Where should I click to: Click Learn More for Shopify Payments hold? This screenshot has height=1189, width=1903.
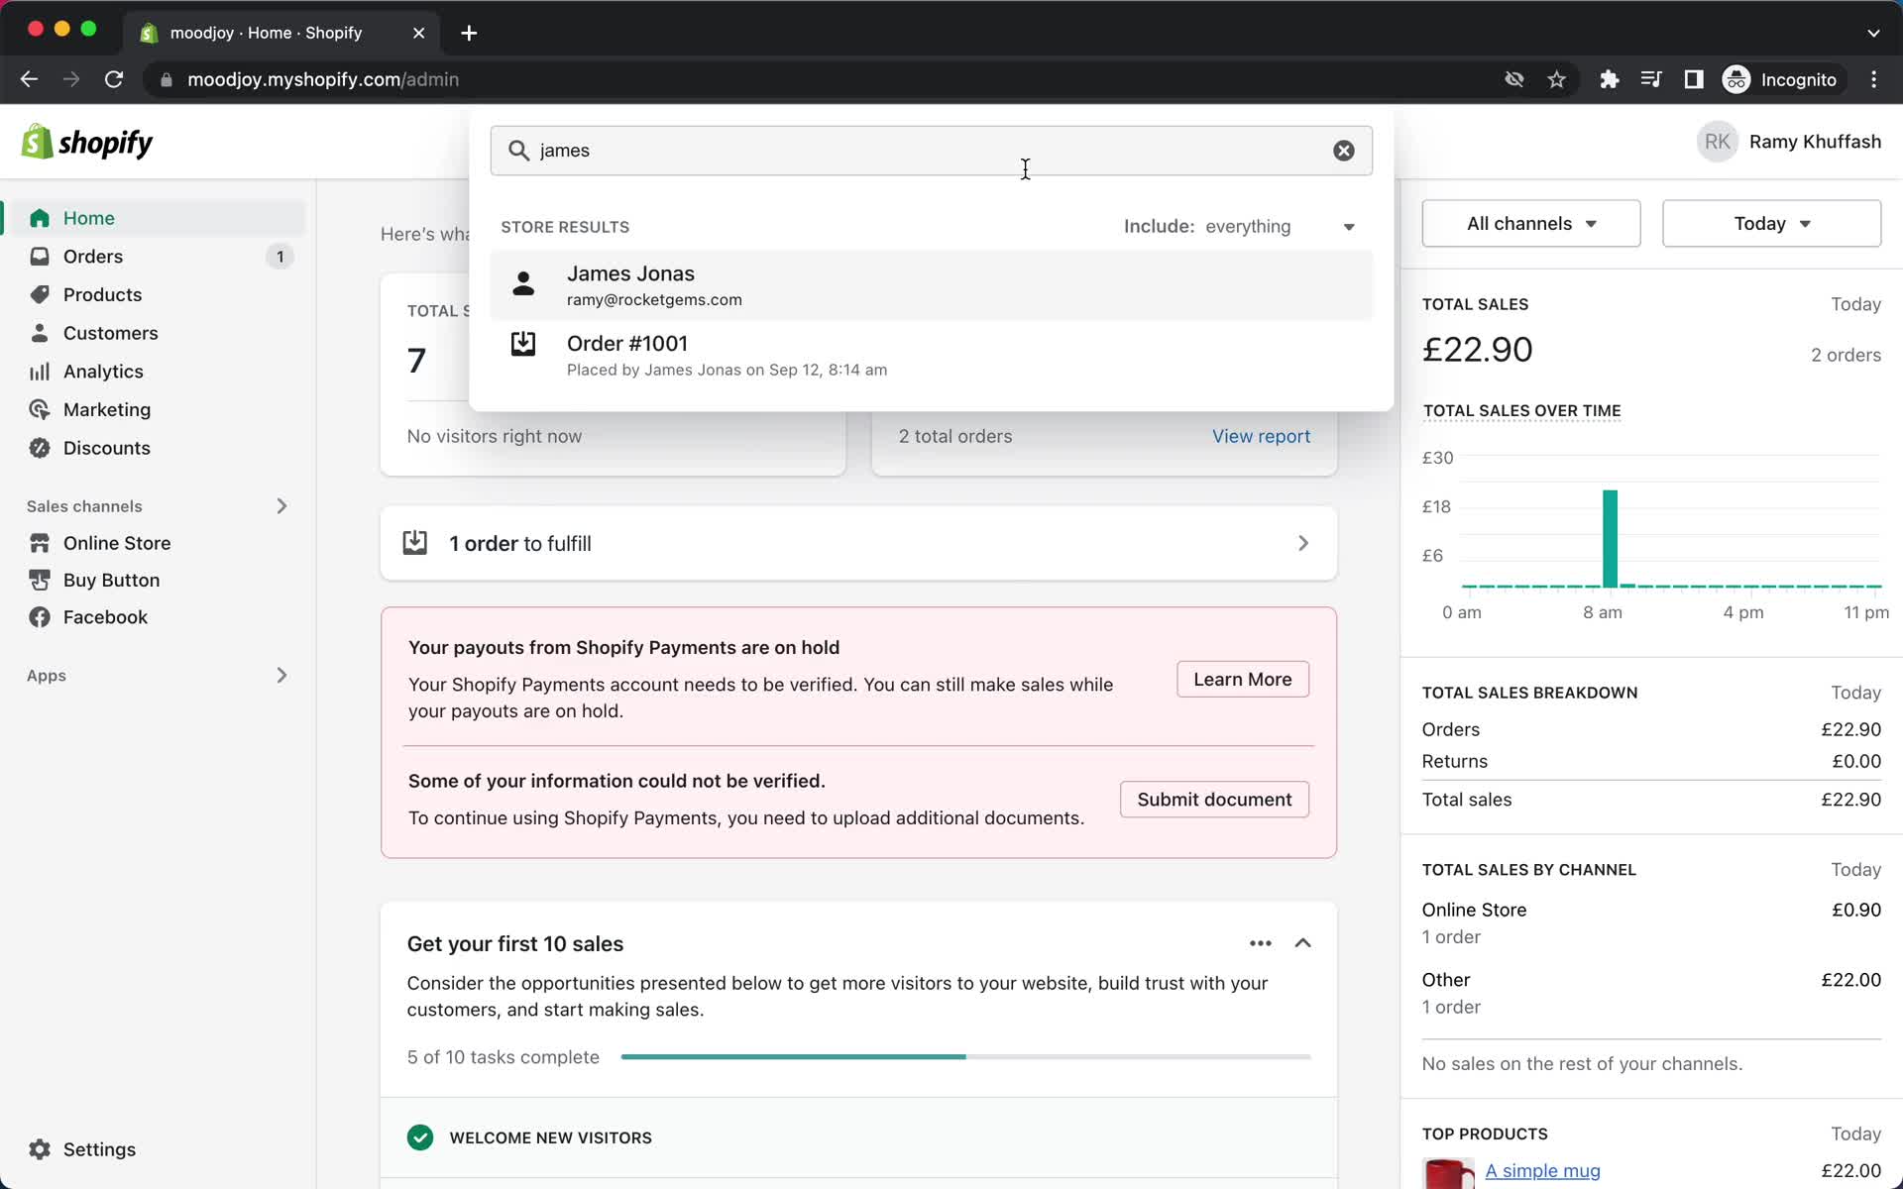(x=1241, y=678)
